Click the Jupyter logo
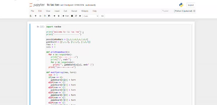The height and width of the screenshot is (105, 217). pyautogui.click(x=37, y=5)
